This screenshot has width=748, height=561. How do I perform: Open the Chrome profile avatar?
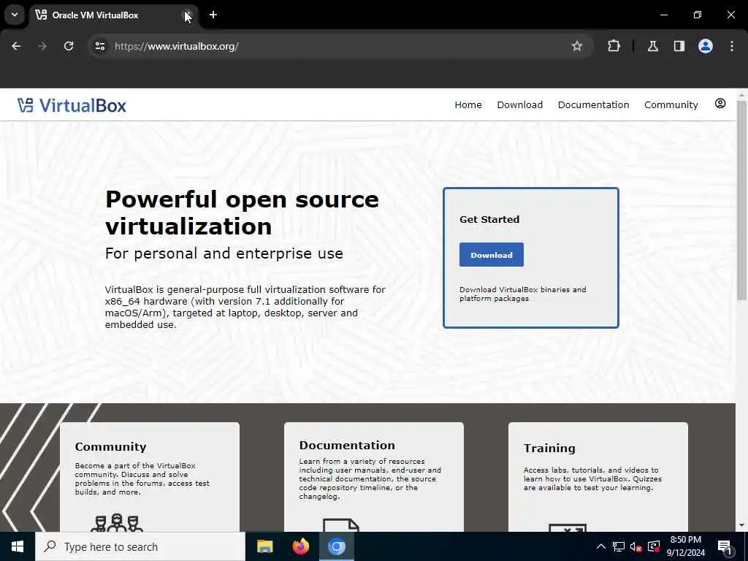705,46
